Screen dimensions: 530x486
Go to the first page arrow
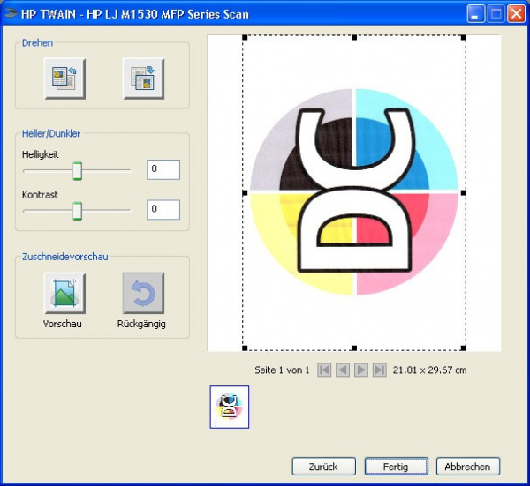point(324,370)
